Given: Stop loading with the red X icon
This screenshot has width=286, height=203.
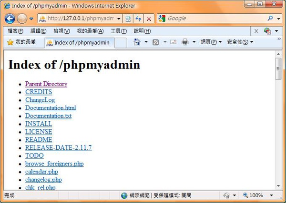Looking at the screenshot, I should (149, 19).
